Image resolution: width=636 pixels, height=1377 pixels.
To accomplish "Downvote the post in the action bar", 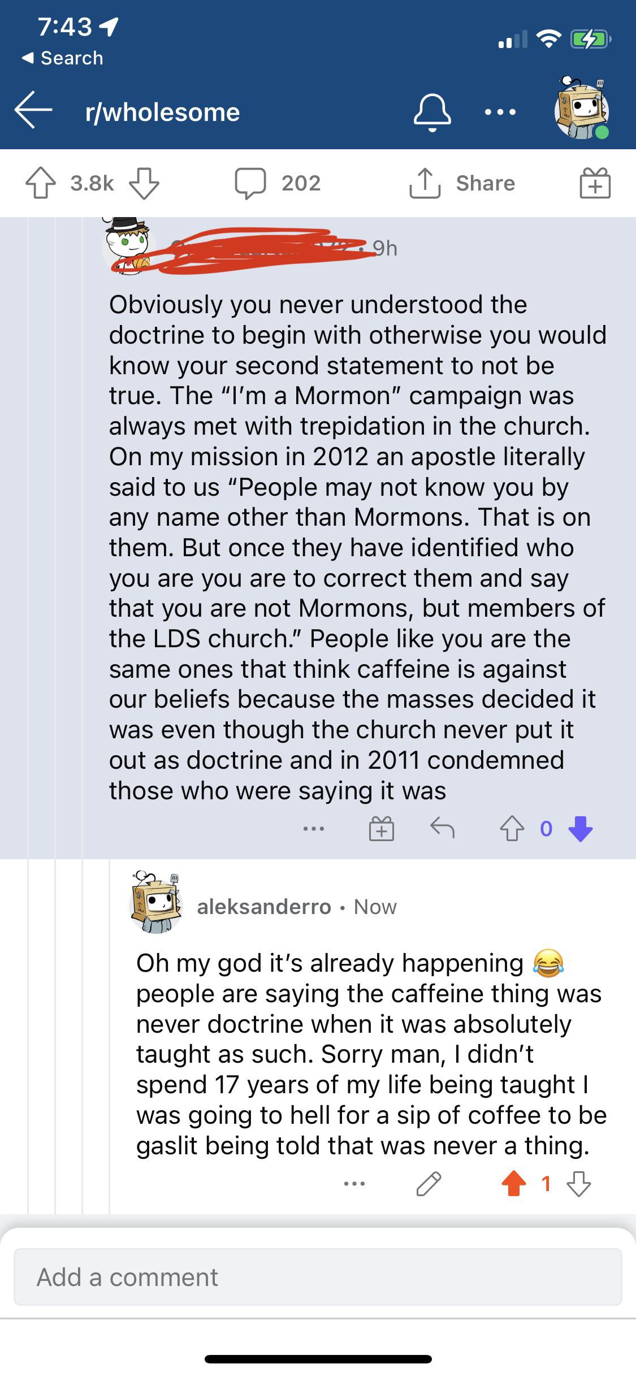I will [x=145, y=183].
